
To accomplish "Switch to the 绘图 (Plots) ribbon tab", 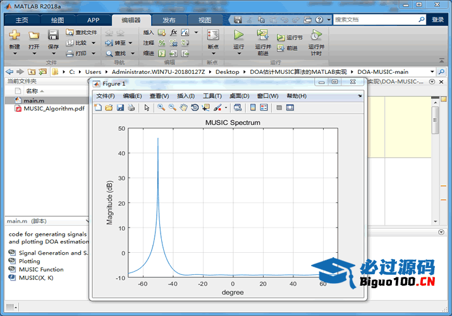I will [57, 20].
